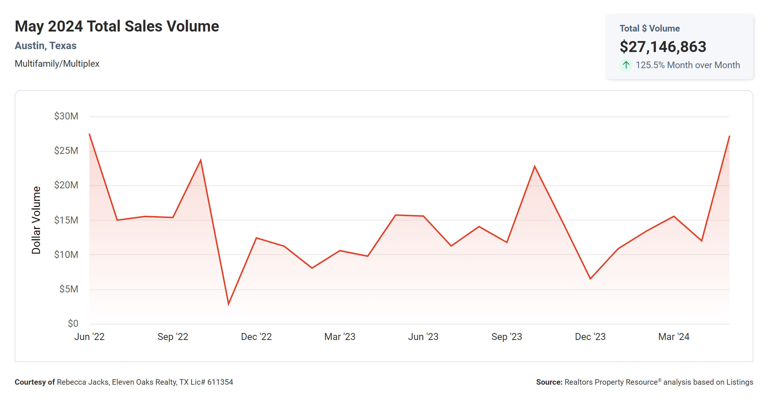Click the Multifamily/Multiplex property type label
Viewport: 768px width, 403px height.
click(57, 64)
